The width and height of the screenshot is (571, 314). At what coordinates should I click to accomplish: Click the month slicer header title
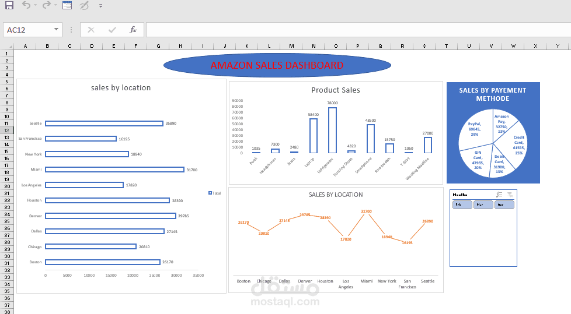point(460,195)
